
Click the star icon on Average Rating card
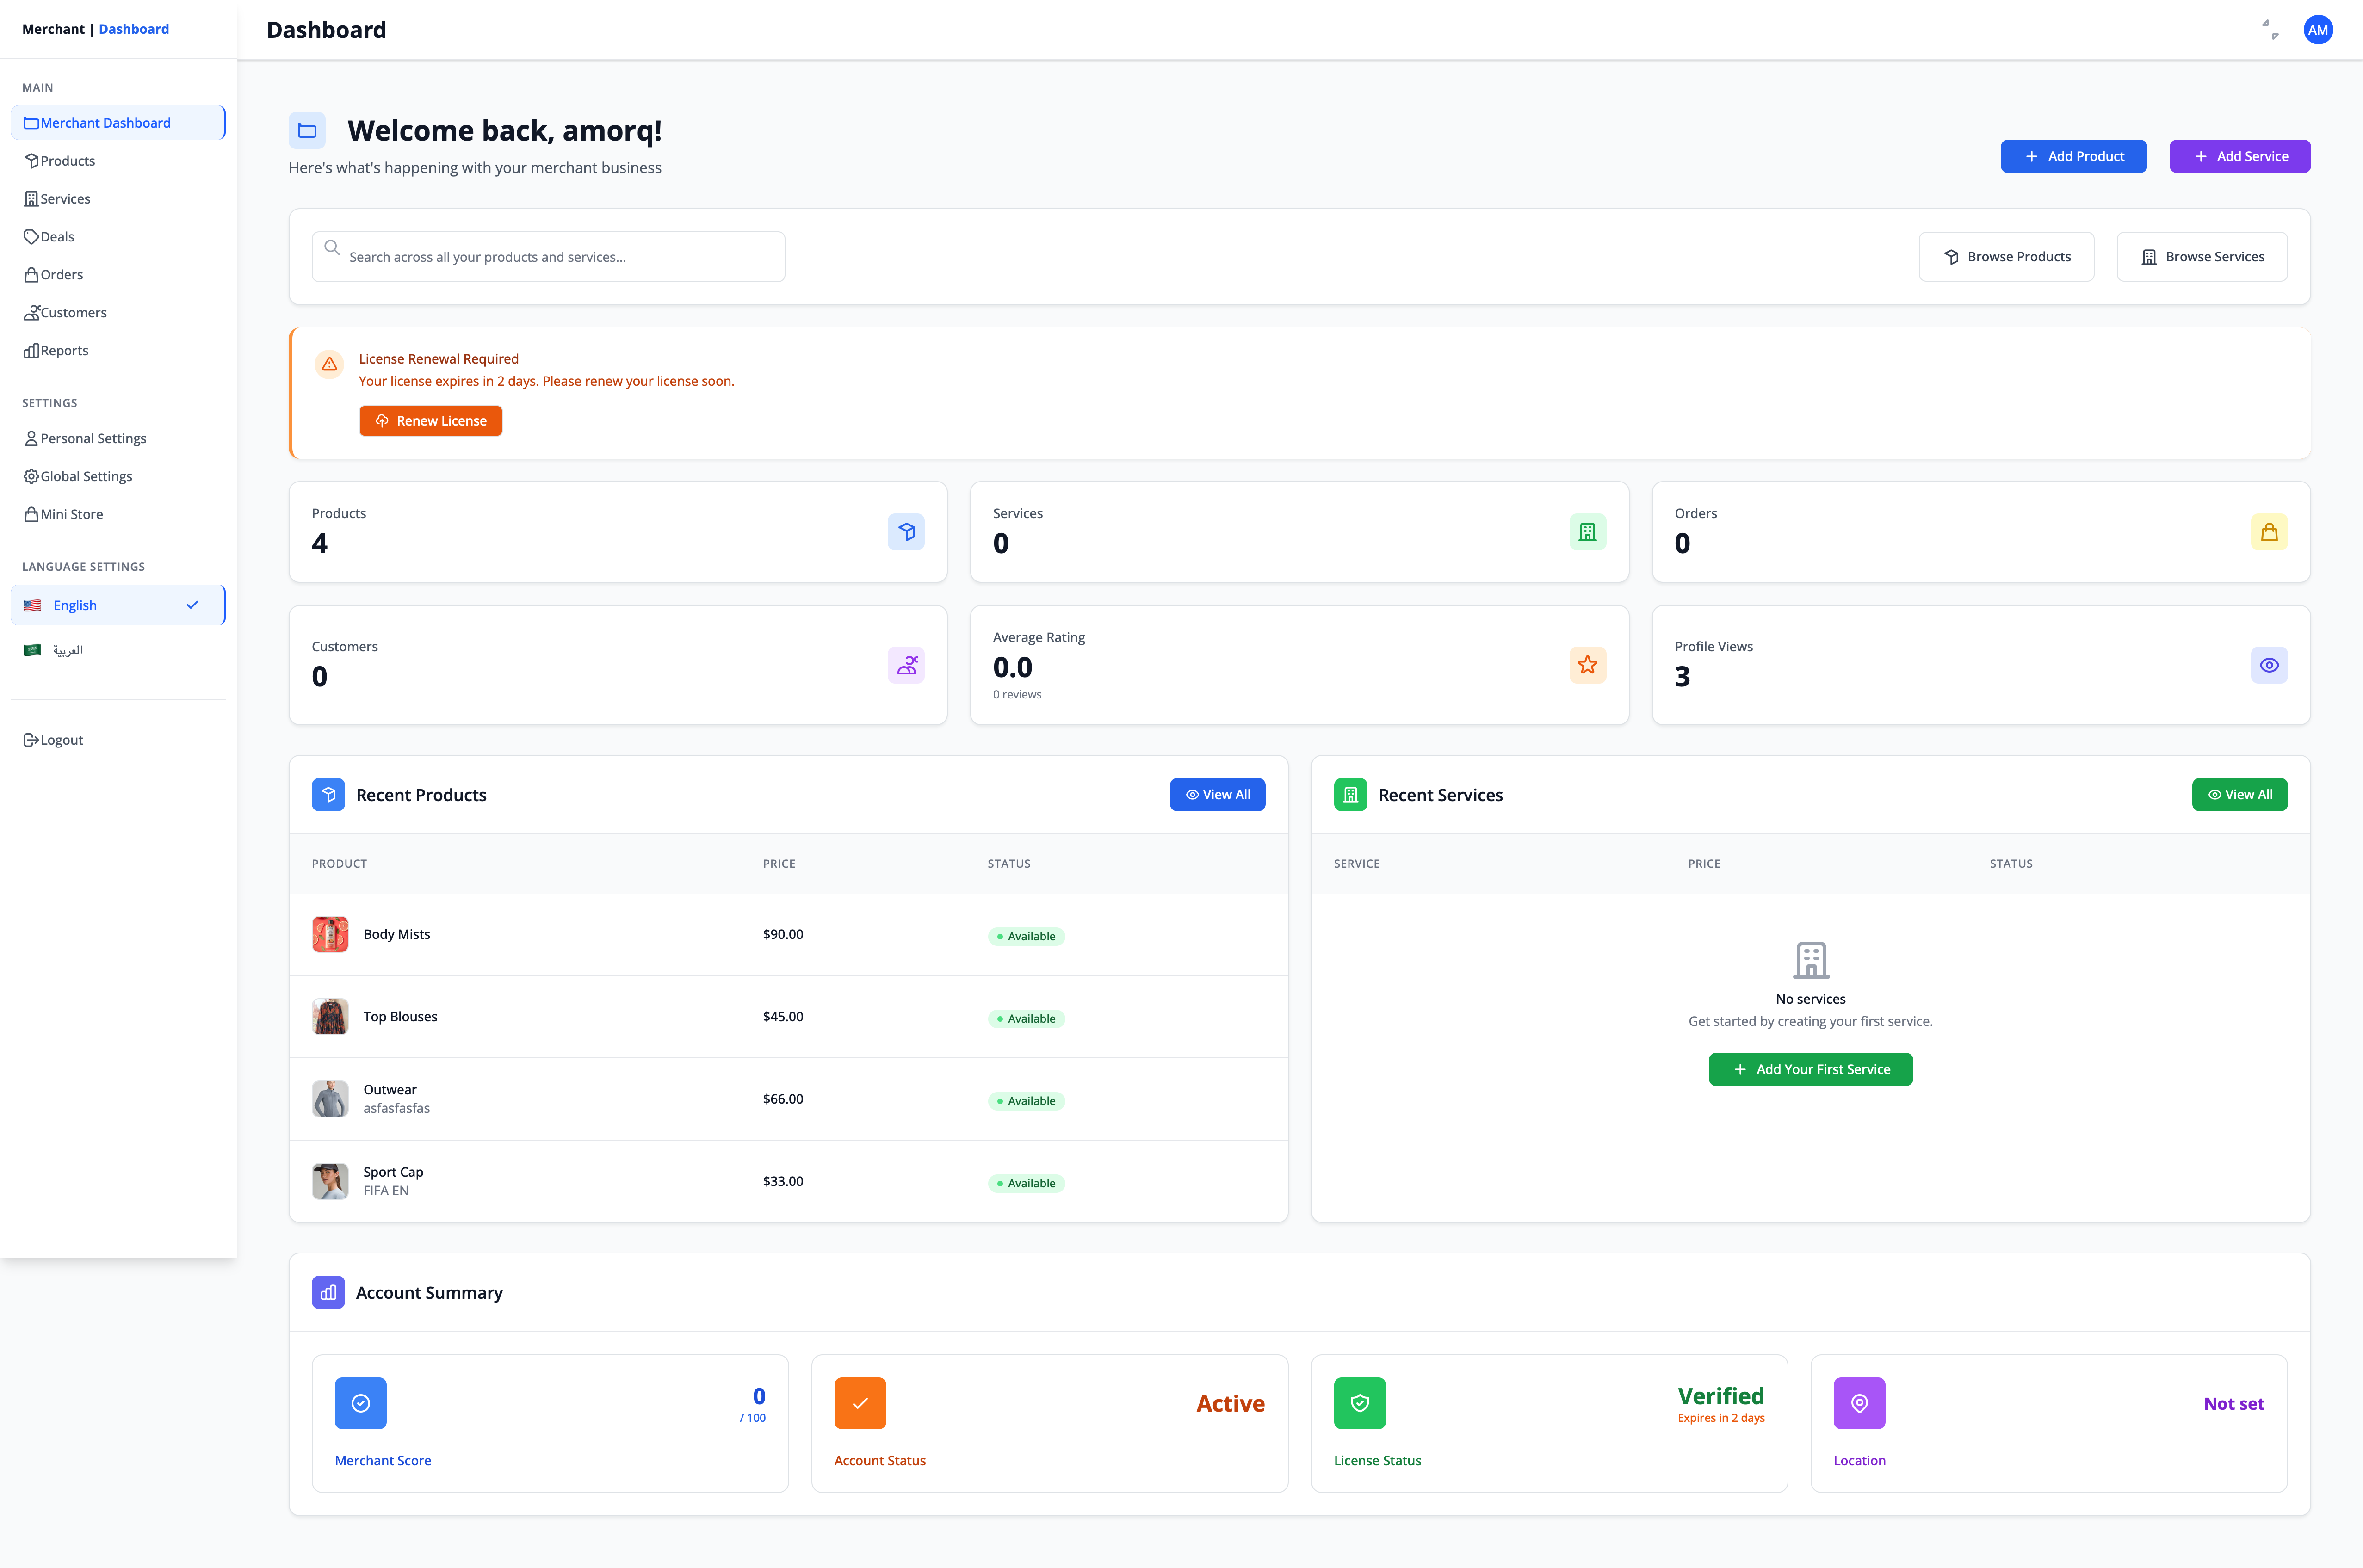click(1587, 664)
